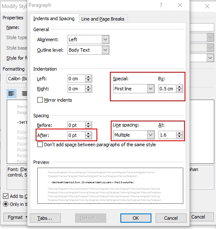
Task: Close the Paragraph dialog with X
Action: [180, 5]
